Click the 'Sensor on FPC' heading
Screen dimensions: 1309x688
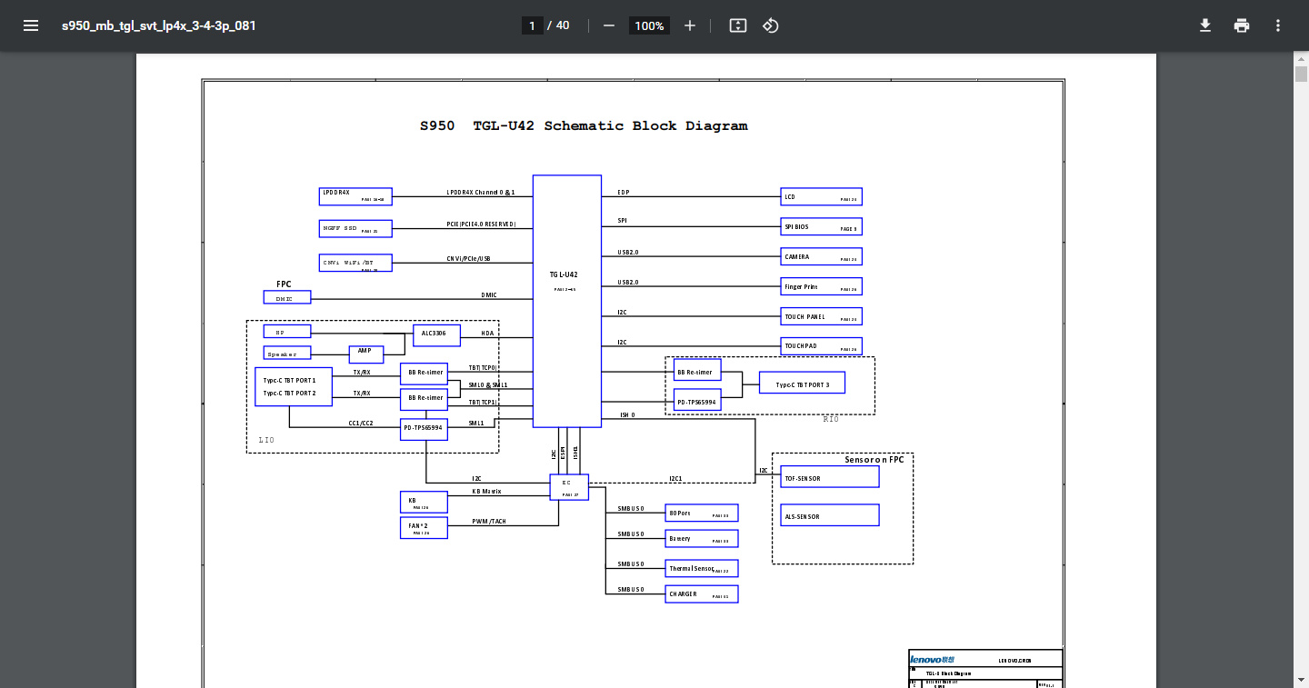tap(874, 460)
